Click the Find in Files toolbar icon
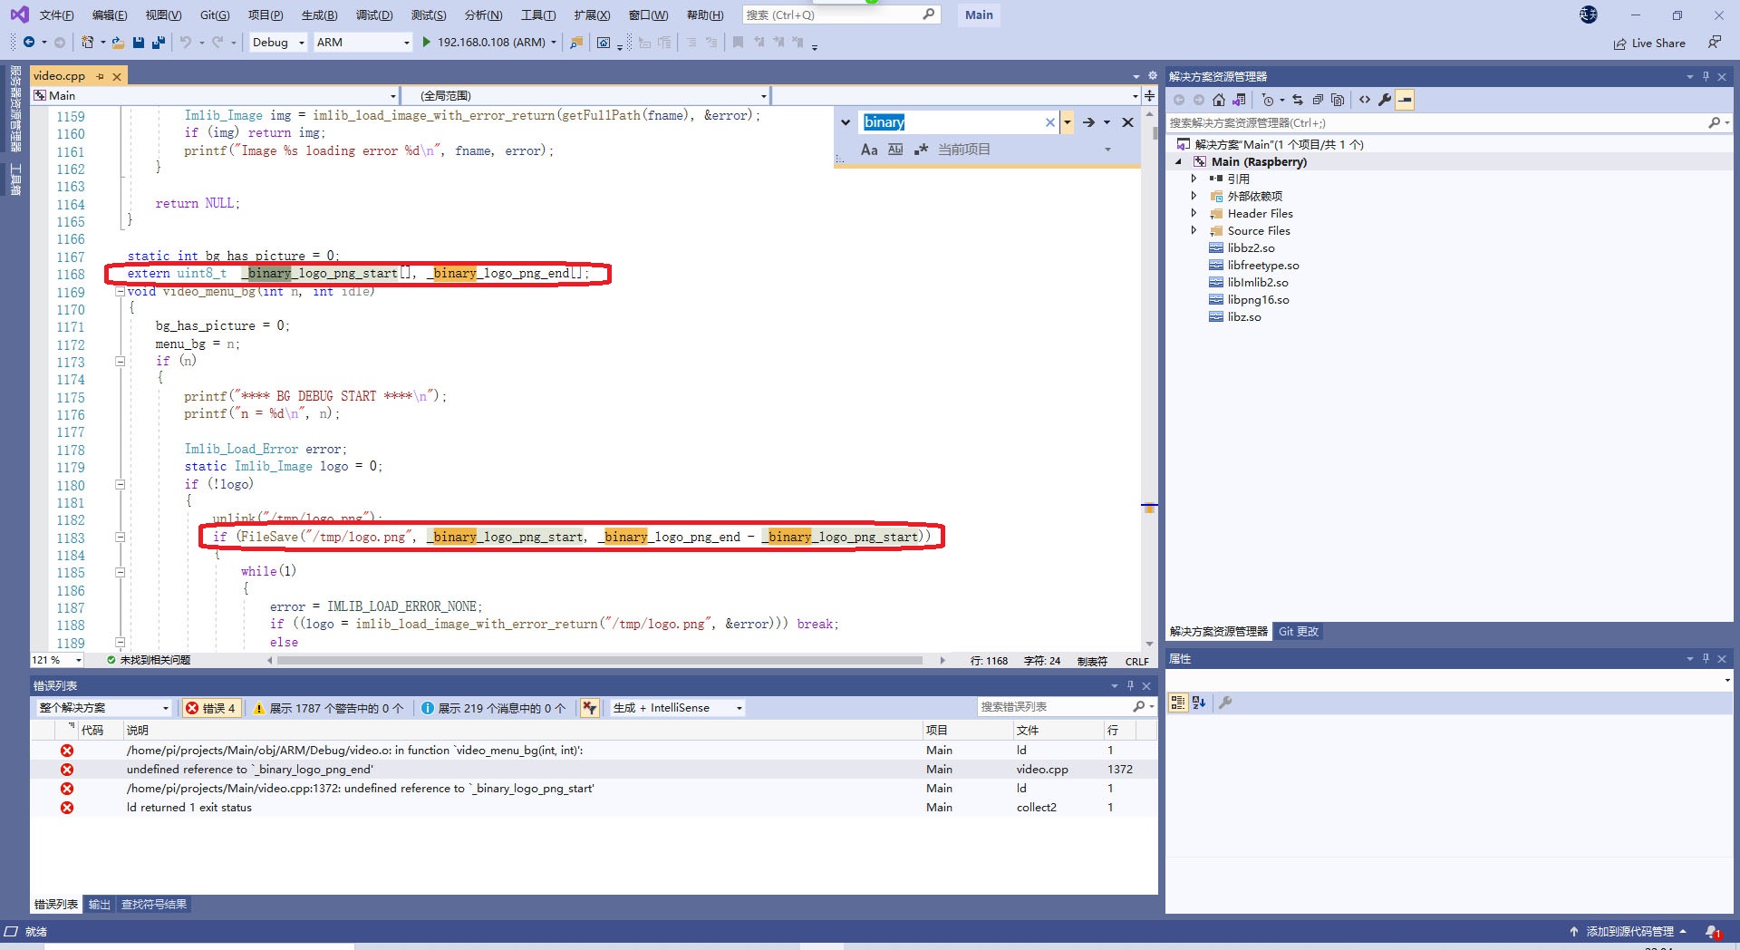The image size is (1740, 950). click(x=575, y=42)
